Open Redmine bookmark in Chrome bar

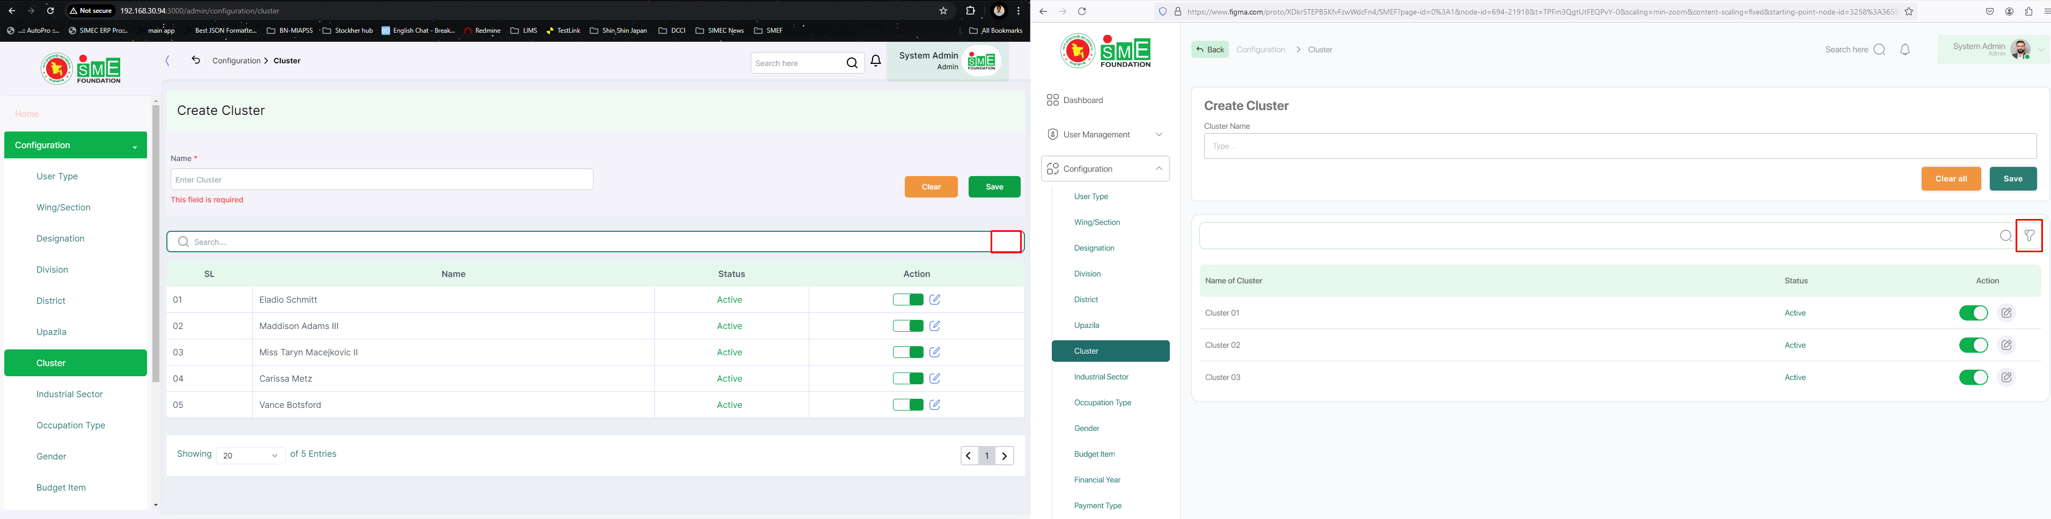coord(482,30)
